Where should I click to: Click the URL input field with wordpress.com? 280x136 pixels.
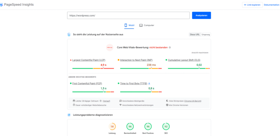129,16
